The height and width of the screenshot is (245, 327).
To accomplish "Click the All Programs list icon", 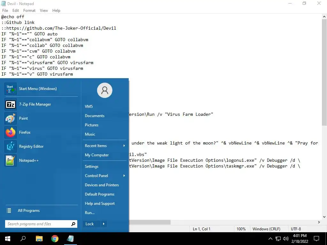I will tap(9, 211).
